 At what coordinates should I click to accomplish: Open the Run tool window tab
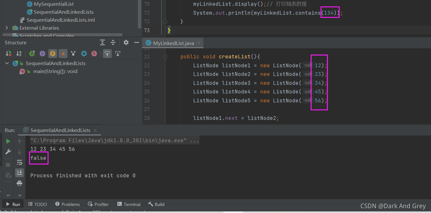13,204
